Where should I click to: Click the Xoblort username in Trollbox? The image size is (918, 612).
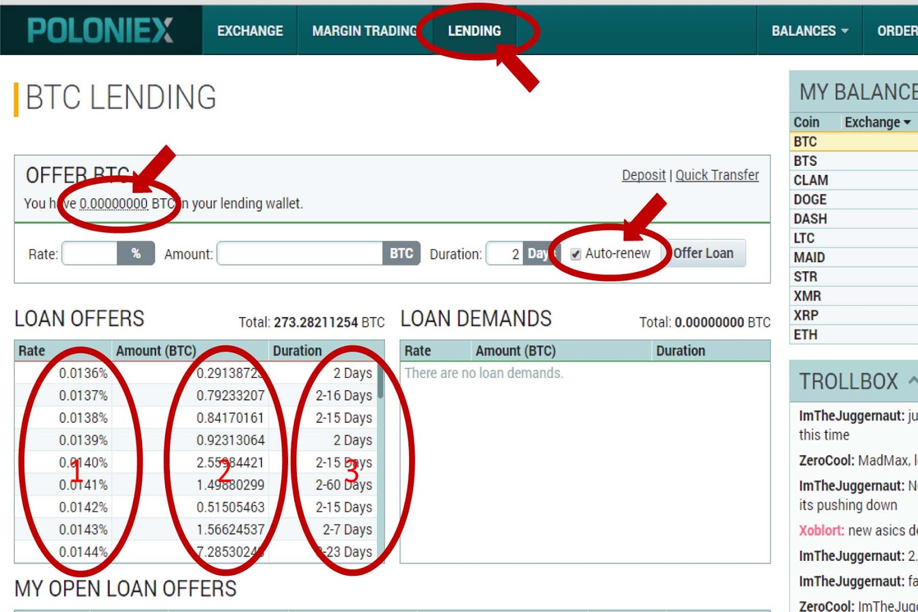[x=822, y=531]
